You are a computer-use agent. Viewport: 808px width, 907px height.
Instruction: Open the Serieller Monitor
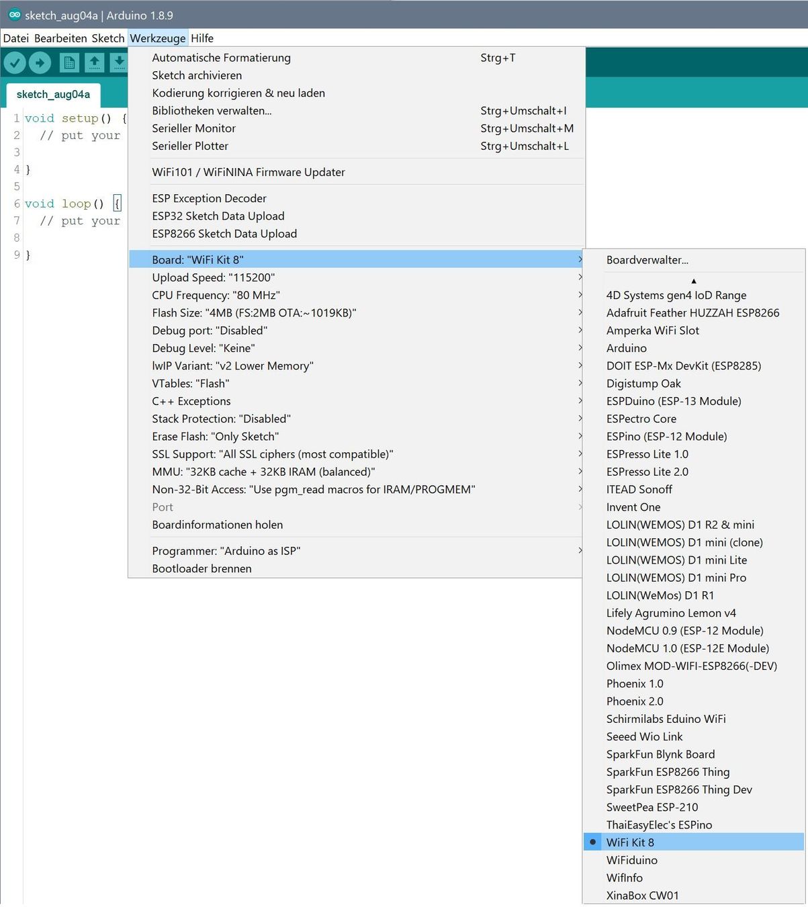pos(355,128)
